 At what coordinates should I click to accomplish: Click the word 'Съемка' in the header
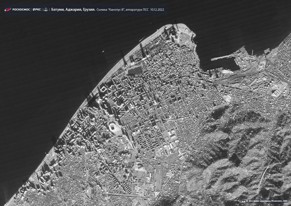[102, 10]
